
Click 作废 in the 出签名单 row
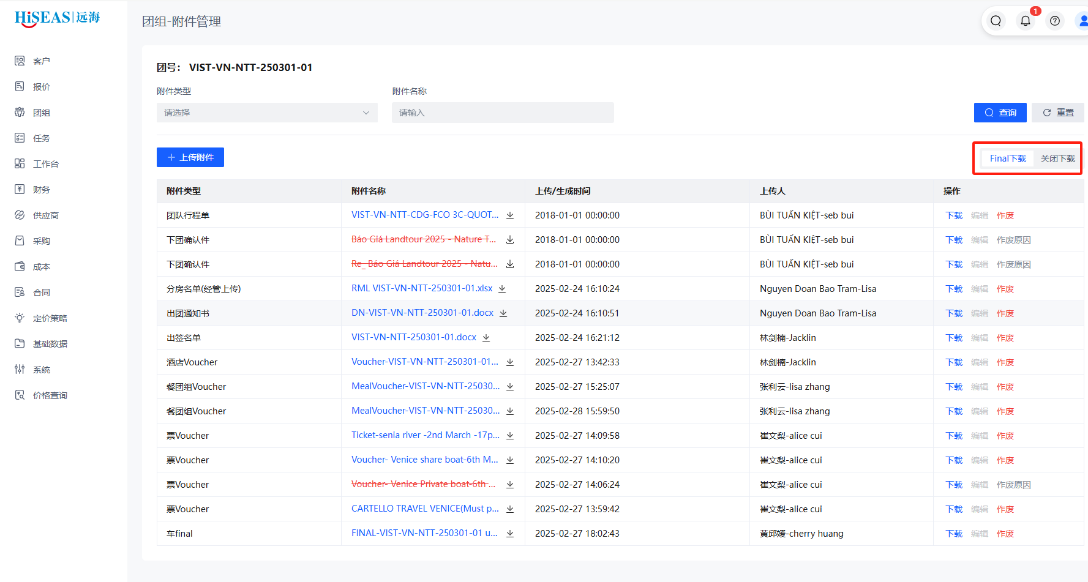[x=1005, y=338]
